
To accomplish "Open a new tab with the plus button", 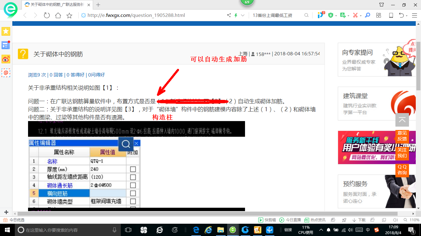I will [98, 5].
